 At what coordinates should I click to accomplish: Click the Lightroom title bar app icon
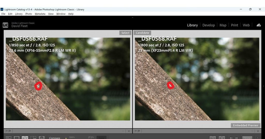[2, 9]
